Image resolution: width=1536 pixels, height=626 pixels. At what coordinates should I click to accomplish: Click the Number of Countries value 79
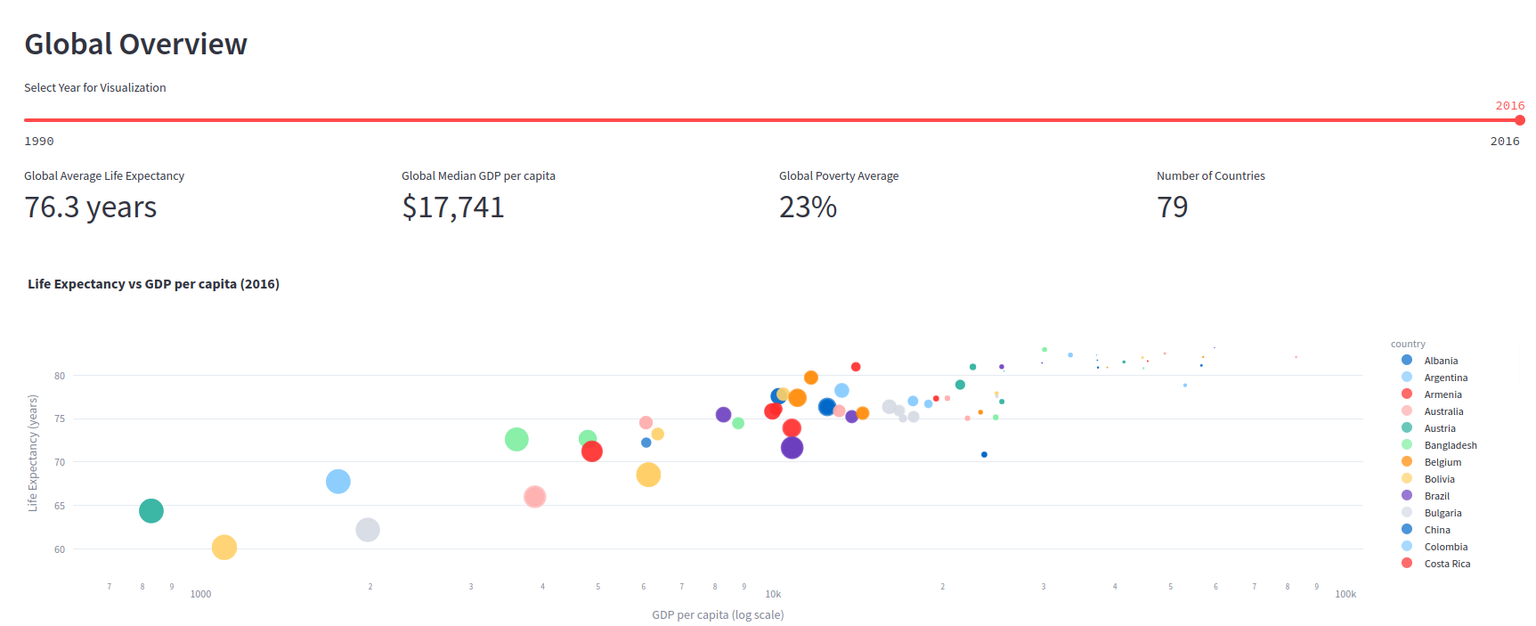(1174, 207)
